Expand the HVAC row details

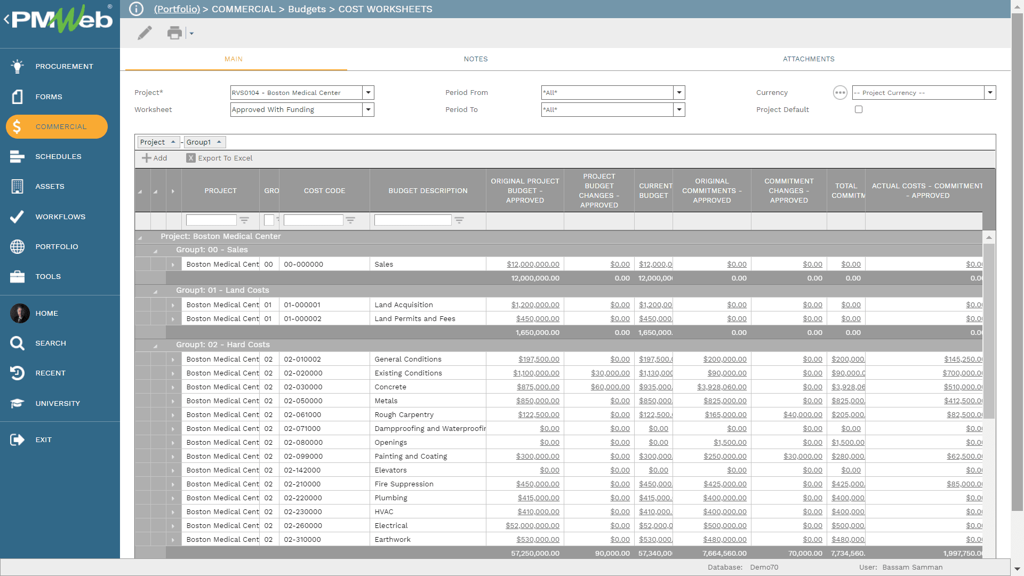173,512
